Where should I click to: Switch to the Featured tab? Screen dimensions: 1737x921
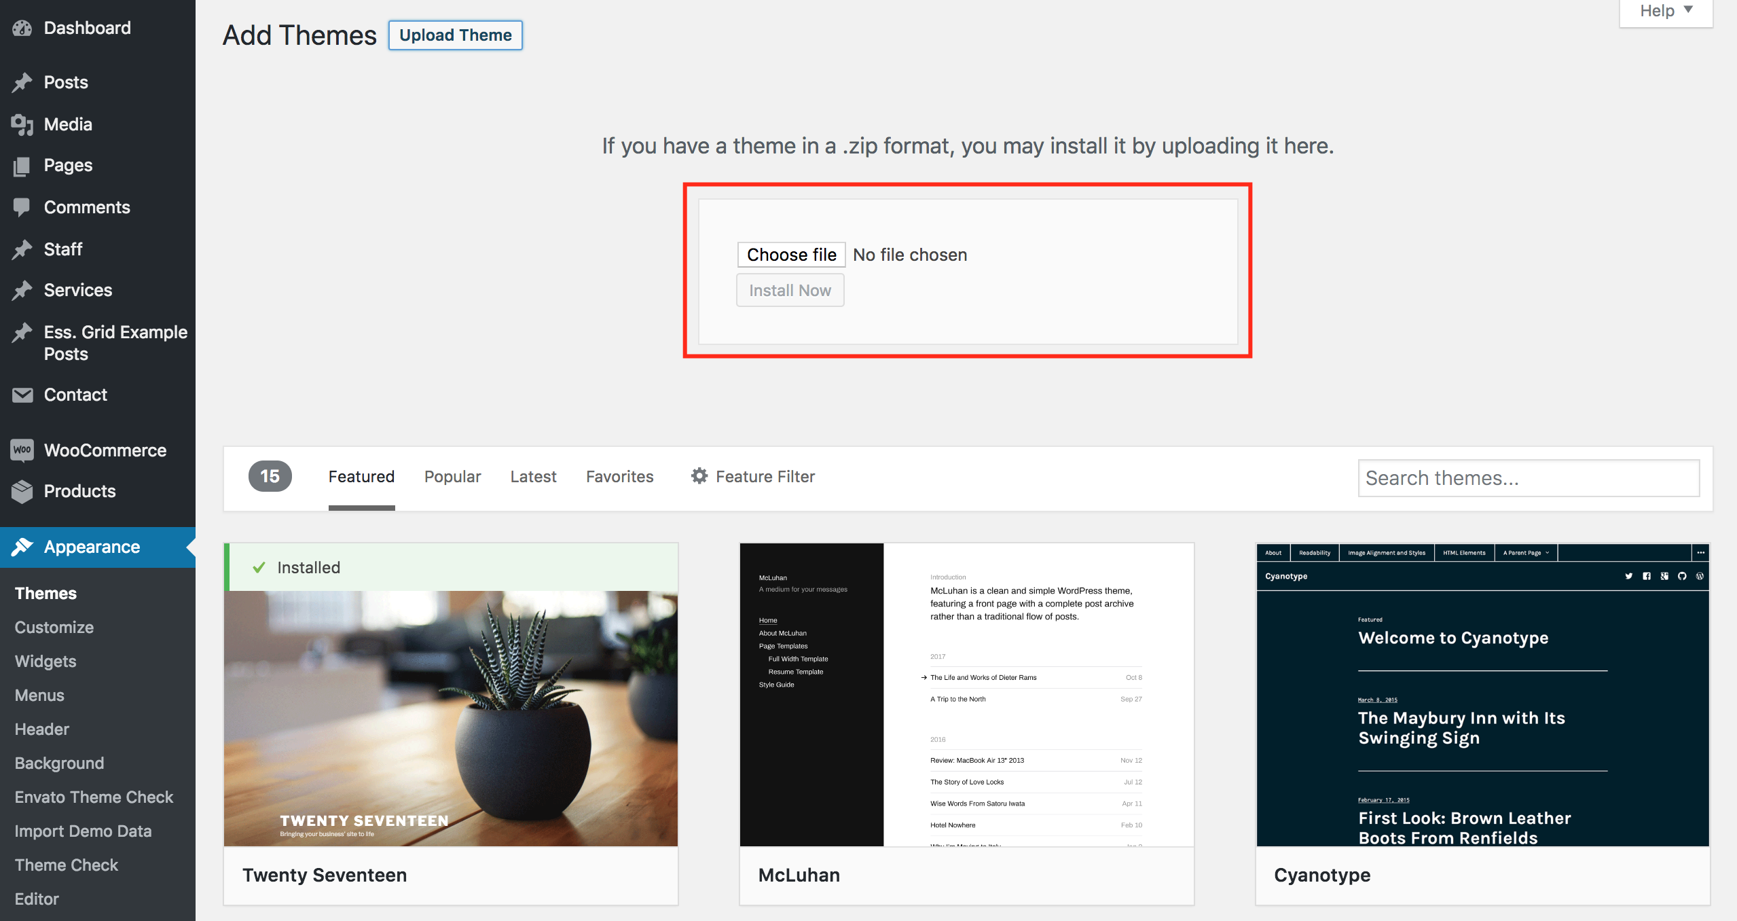(361, 477)
